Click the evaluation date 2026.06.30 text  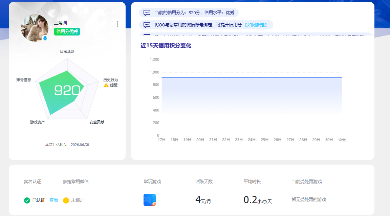point(80,145)
